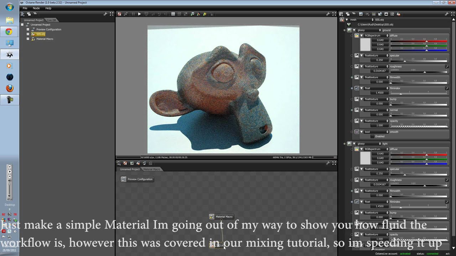This screenshot has height=256, width=456.
Task: Click the glossy material sphere icon for ground
Action: (x=349, y=30)
